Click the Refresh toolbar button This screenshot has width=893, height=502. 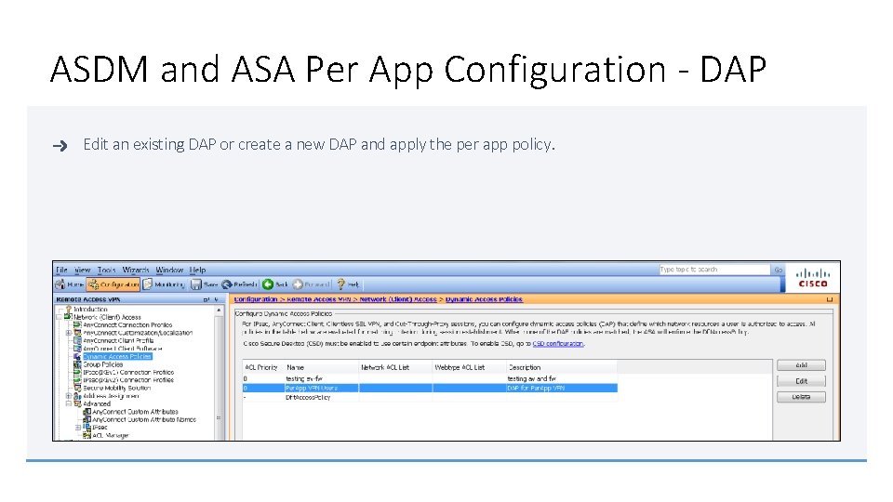coord(239,284)
